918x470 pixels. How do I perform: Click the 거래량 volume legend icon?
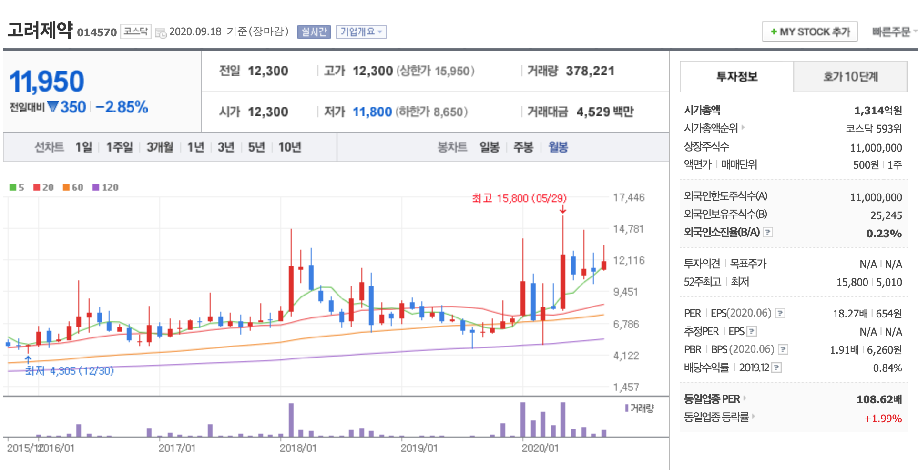[627, 409]
